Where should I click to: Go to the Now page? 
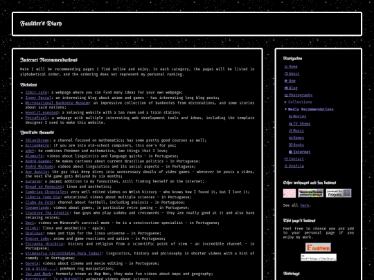[x=290, y=81]
